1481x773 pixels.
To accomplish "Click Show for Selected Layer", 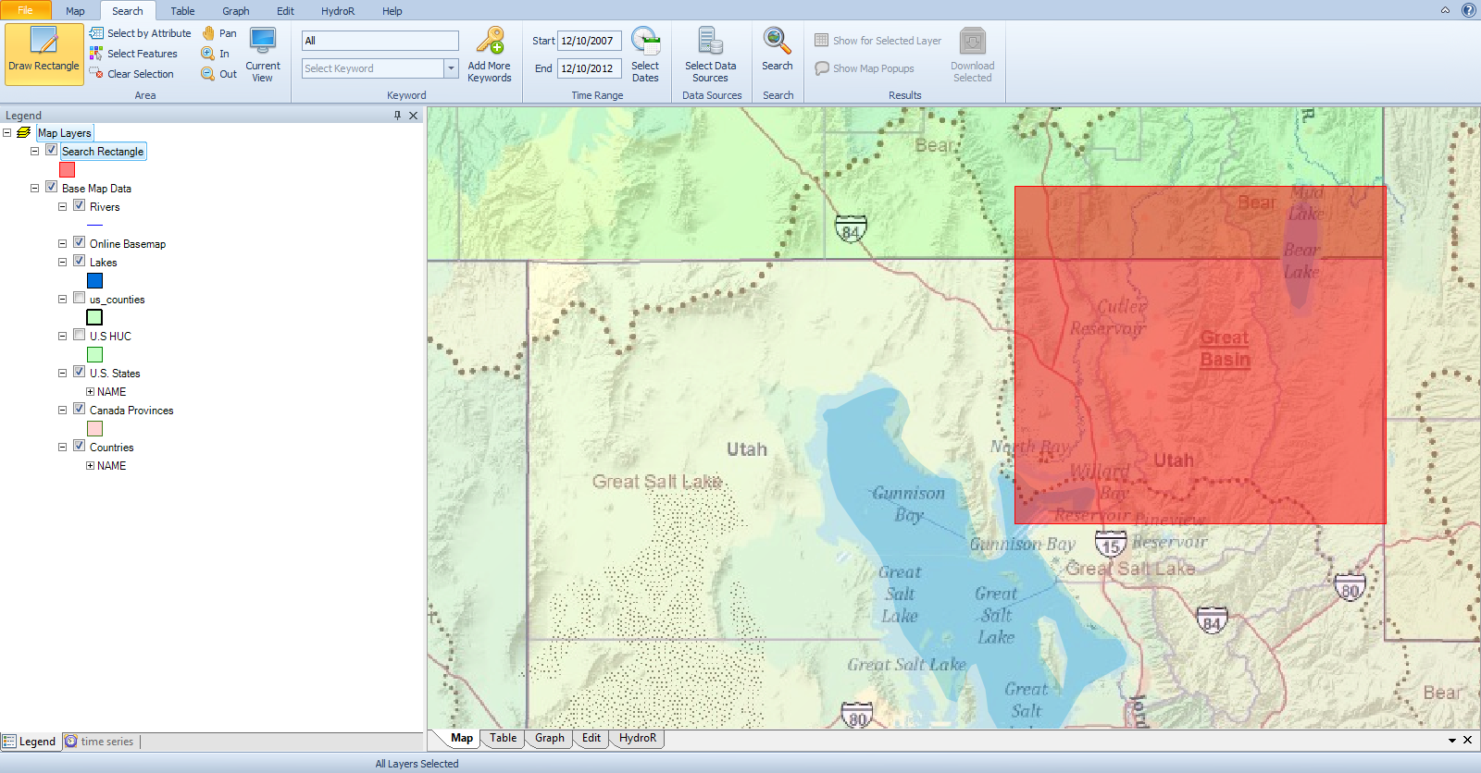I will click(x=878, y=41).
